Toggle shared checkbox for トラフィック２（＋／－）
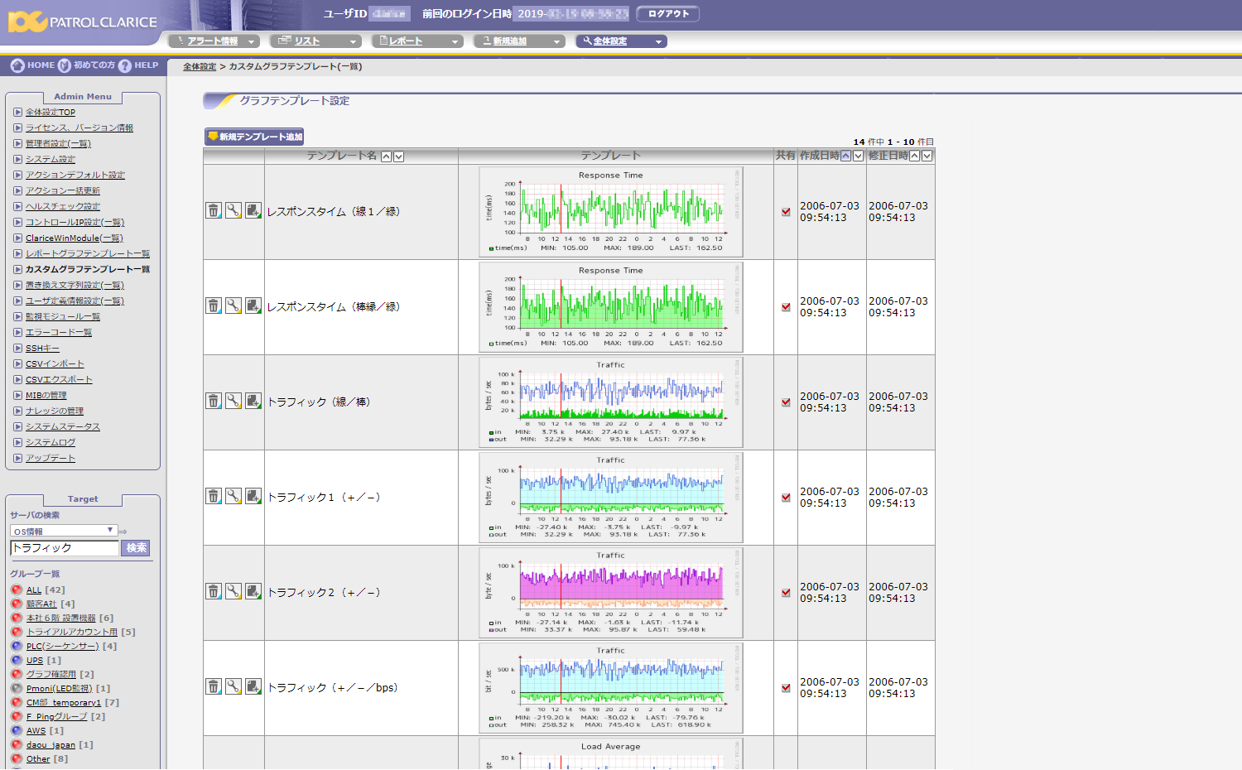 [786, 593]
